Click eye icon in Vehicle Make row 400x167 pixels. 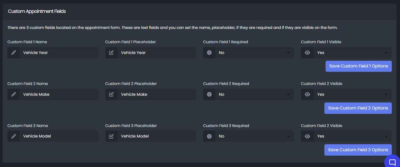[x=307, y=94]
